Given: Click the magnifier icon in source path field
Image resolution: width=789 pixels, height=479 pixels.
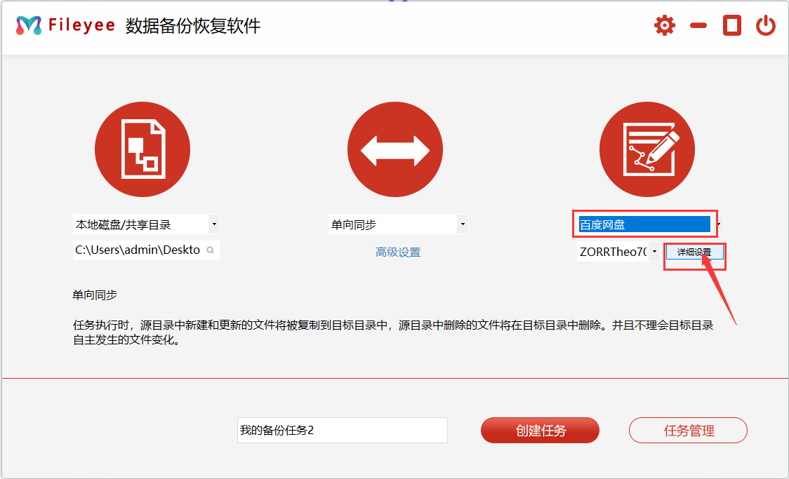Looking at the screenshot, I should (210, 250).
